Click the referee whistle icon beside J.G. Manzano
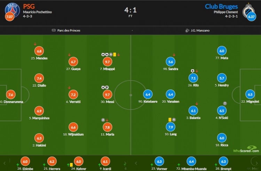This screenshot has width=261, height=171. pyautogui.click(x=187, y=30)
